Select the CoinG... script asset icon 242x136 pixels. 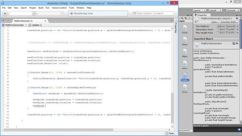point(185,28)
